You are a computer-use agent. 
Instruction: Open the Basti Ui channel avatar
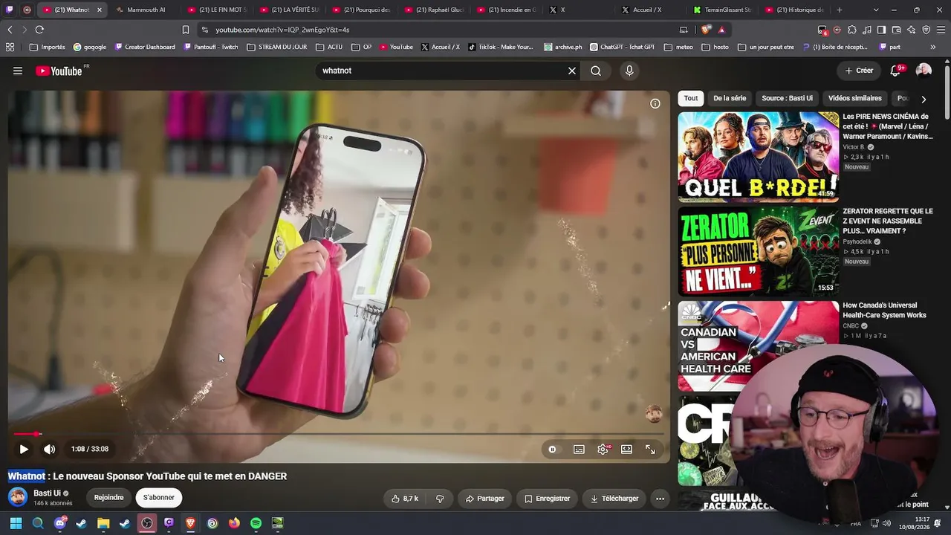tap(18, 497)
